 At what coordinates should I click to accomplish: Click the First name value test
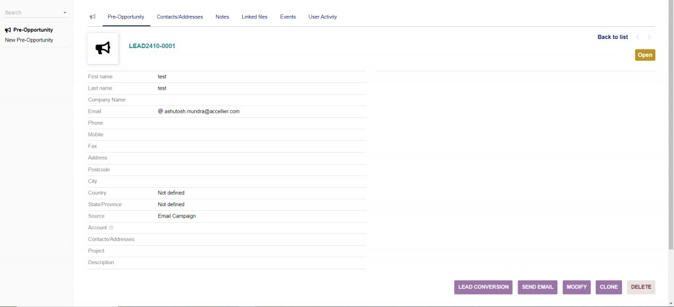point(162,76)
